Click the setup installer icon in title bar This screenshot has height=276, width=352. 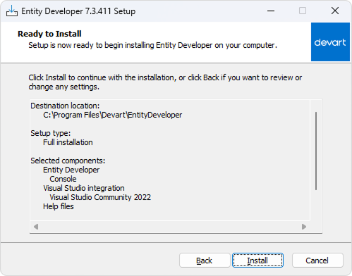(12, 11)
